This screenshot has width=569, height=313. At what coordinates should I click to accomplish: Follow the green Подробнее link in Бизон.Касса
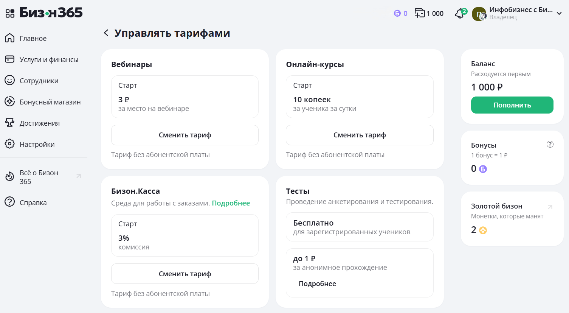[231, 203]
